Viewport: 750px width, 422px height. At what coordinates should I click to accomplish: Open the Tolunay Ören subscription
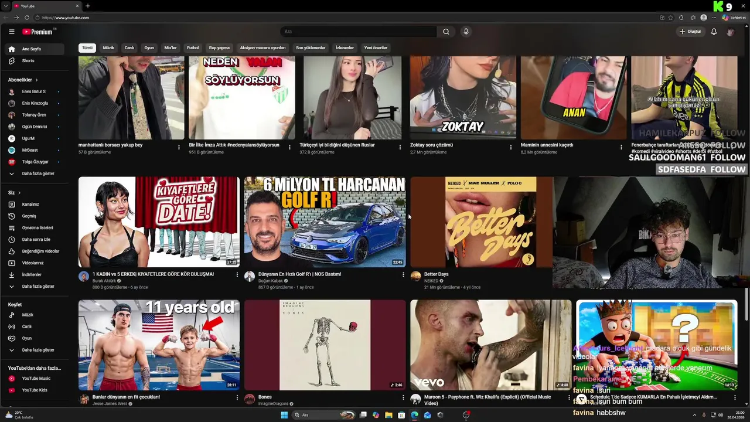tap(35, 115)
